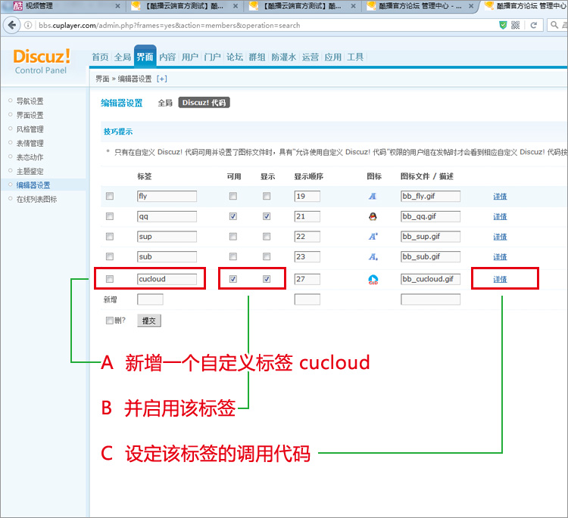Click the Discuz! Control Panel logo
The width and height of the screenshot is (568, 518).
(41, 60)
